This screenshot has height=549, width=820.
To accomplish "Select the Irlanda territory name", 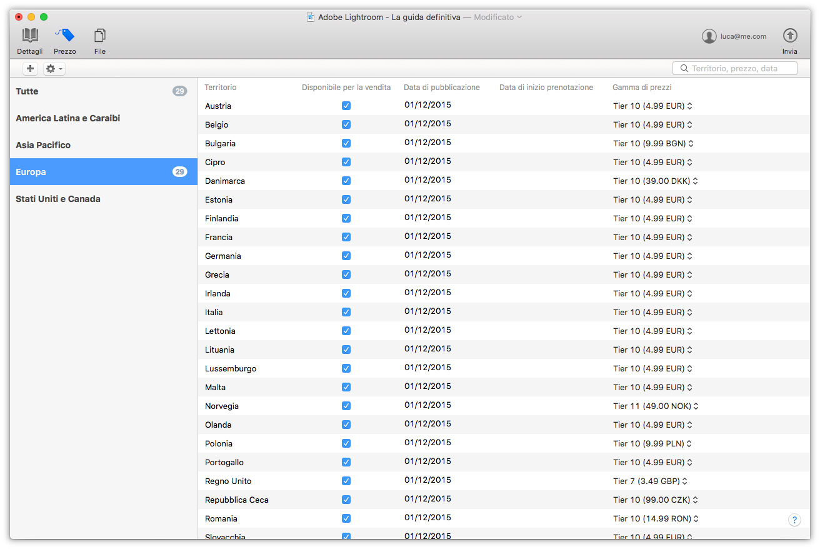I will (217, 293).
